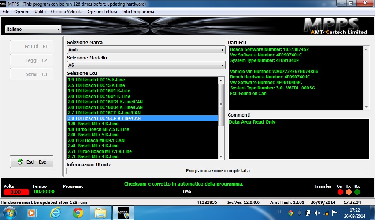
Task: Click the 0% progress value
Action: coord(187,191)
